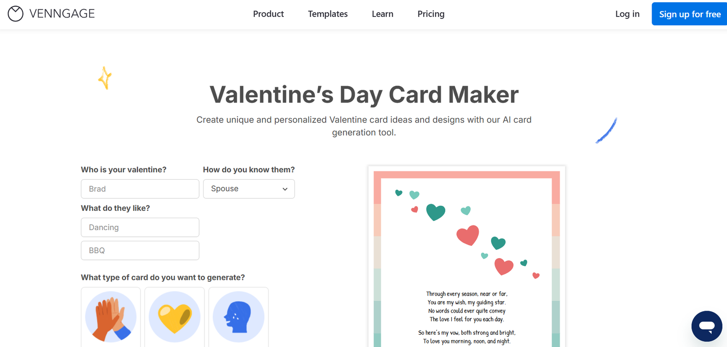Select the high-five hands card type
727x347 pixels.
tap(111, 317)
